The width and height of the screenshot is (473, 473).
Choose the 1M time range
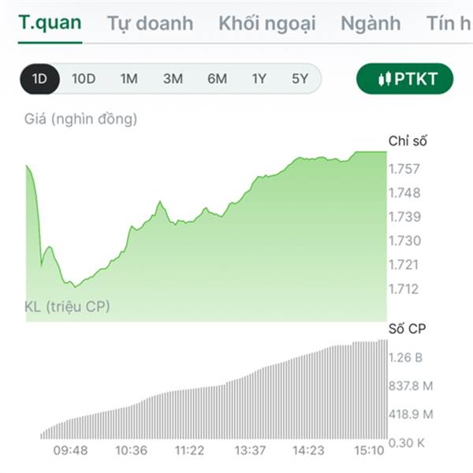click(x=128, y=79)
